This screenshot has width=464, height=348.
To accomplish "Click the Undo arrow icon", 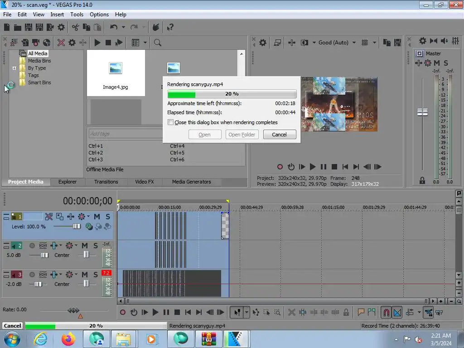I will click(x=114, y=27).
